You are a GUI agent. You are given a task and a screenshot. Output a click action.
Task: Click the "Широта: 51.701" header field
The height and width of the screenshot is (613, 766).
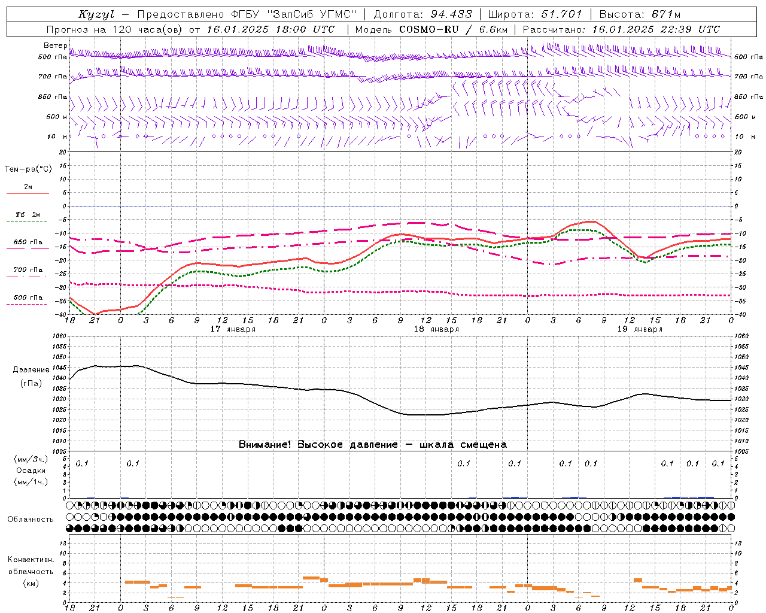535,14
